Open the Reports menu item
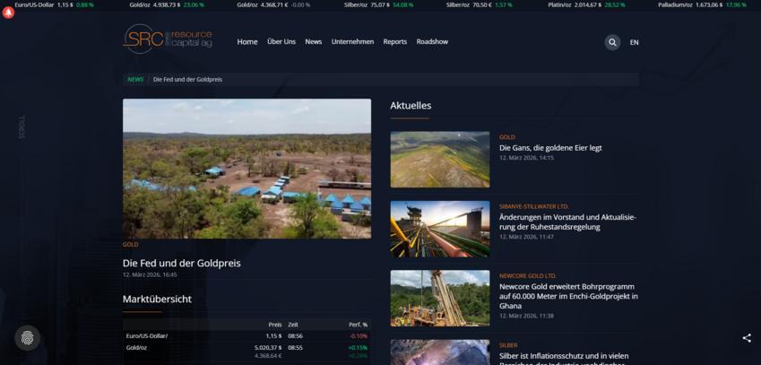 point(394,42)
